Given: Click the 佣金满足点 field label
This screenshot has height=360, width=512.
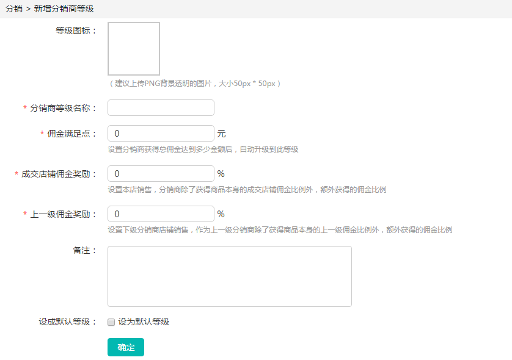Looking at the screenshot, I should pos(71,134).
